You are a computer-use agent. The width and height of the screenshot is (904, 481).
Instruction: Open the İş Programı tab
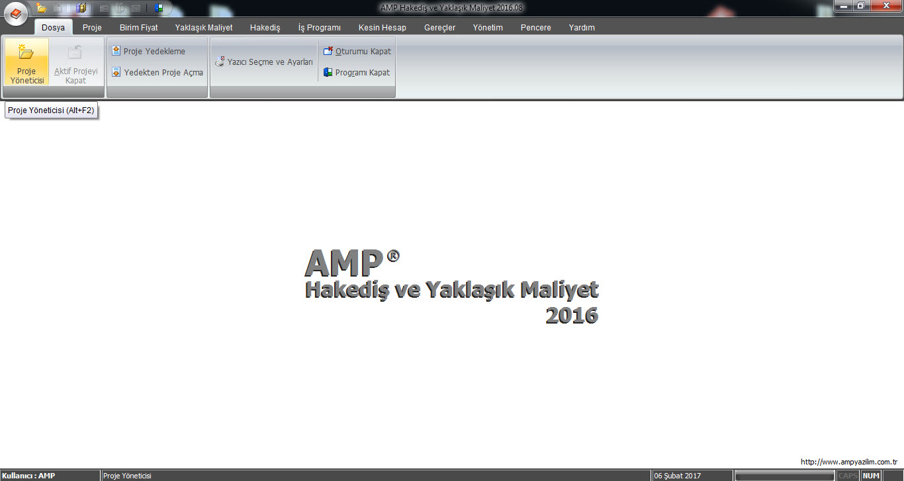tap(319, 28)
